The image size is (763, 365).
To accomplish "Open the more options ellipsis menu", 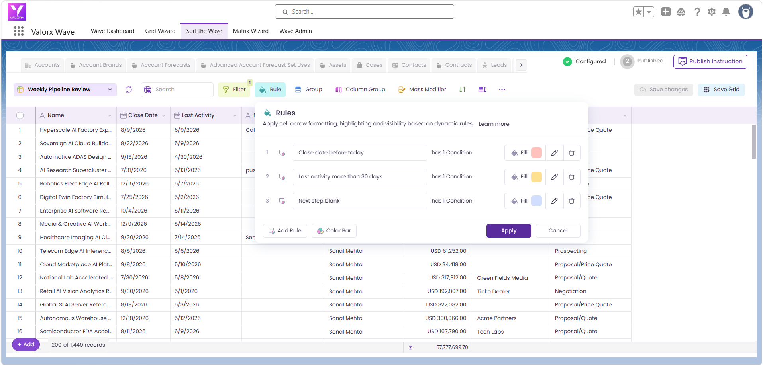I will click(502, 90).
